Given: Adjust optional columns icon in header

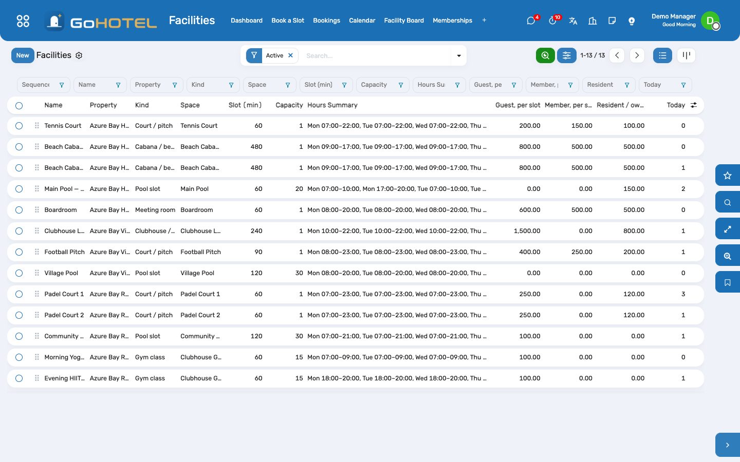Looking at the screenshot, I should (694, 105).
